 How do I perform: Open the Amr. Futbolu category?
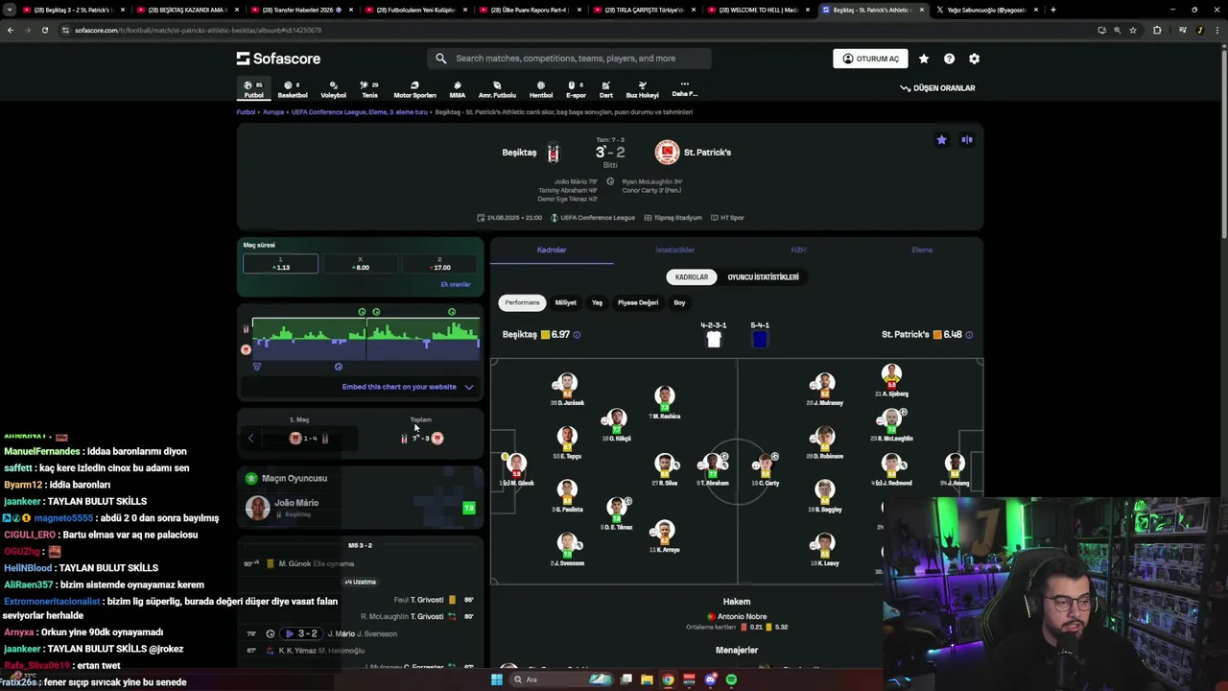click(497, 89)
